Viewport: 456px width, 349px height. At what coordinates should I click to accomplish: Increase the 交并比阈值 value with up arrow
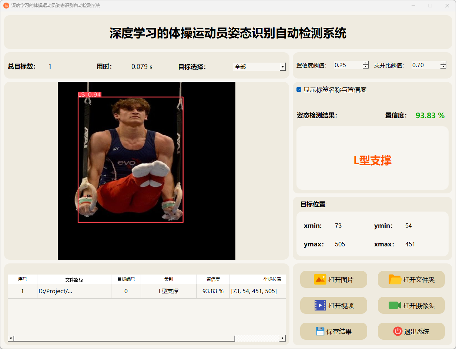(443, 63)
